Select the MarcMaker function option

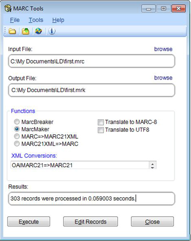click(x=17, y=129)
